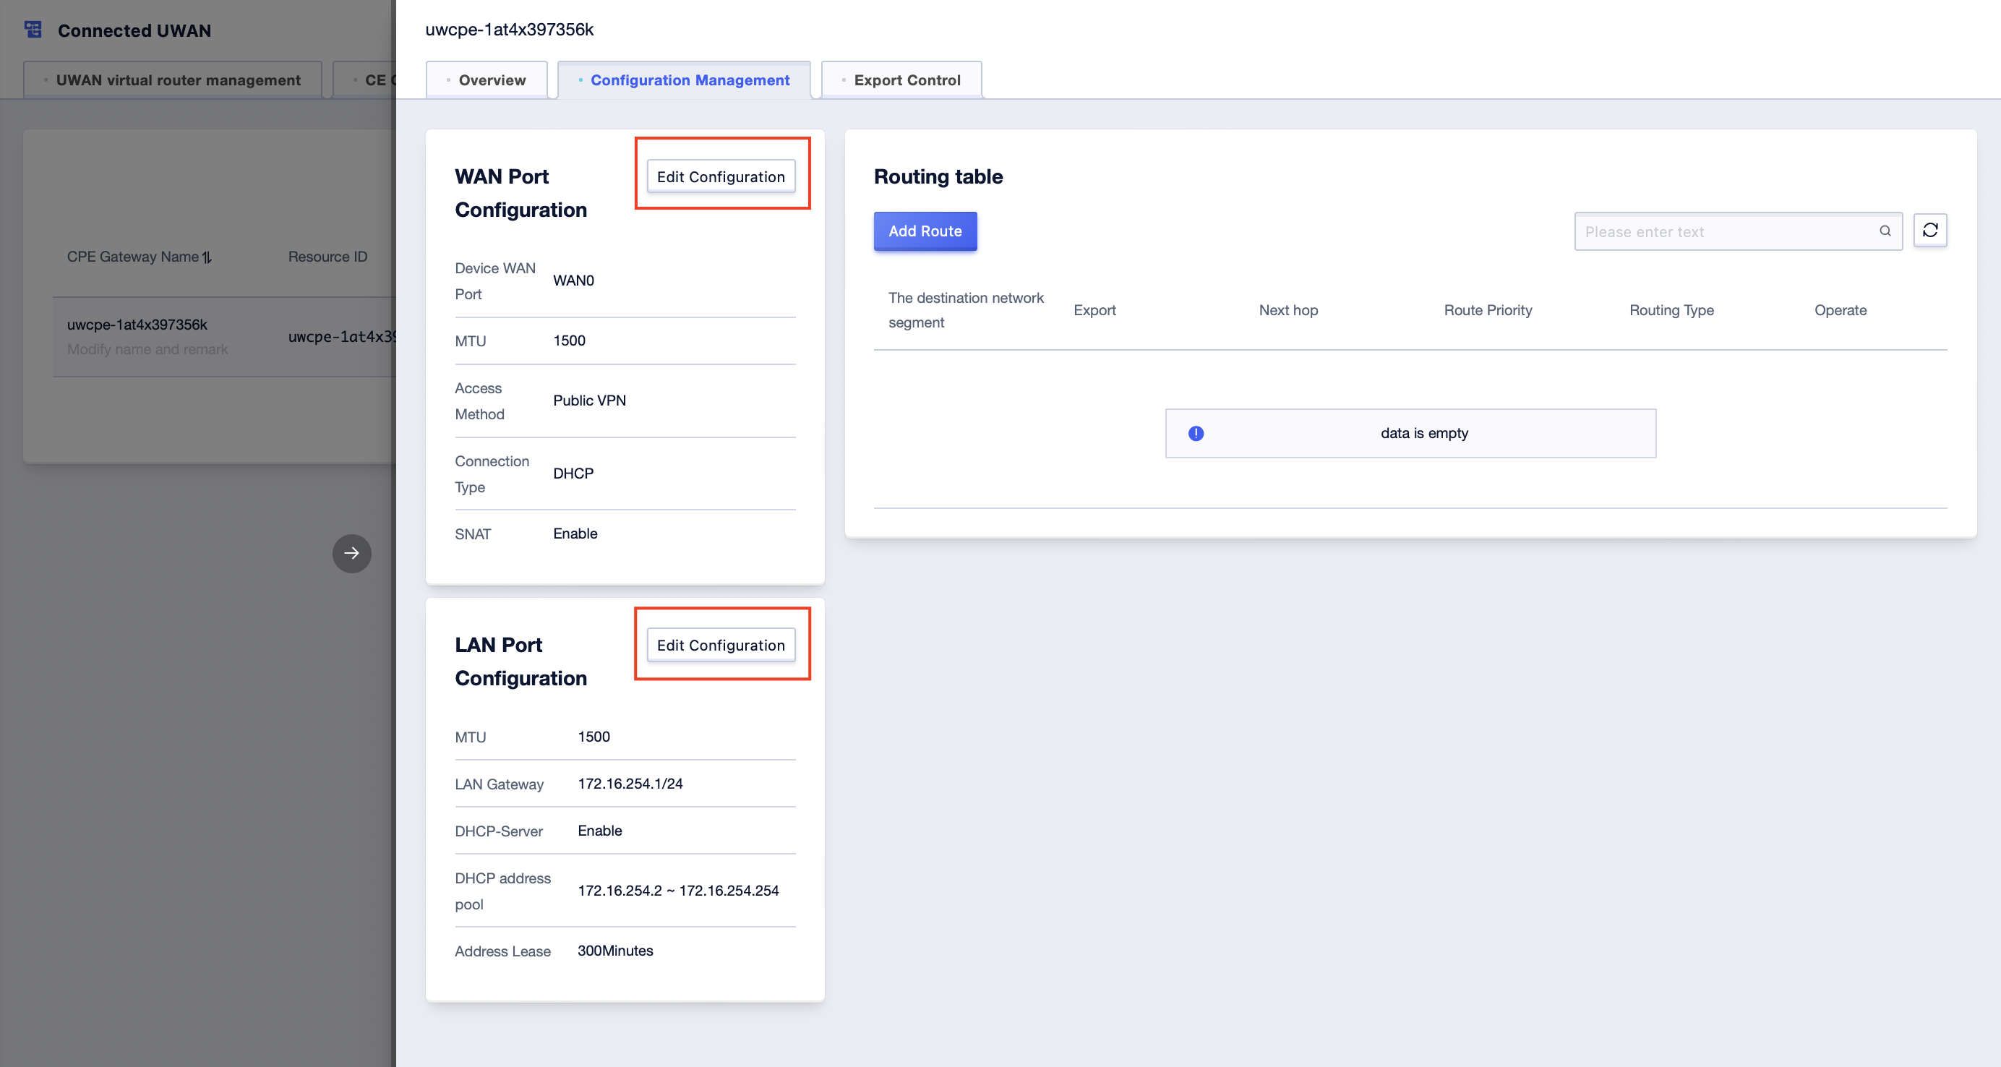This screenshot has width=2001, height=1067.
Task: Click the Connected UWAN logo icon
Action: (33, 30)
